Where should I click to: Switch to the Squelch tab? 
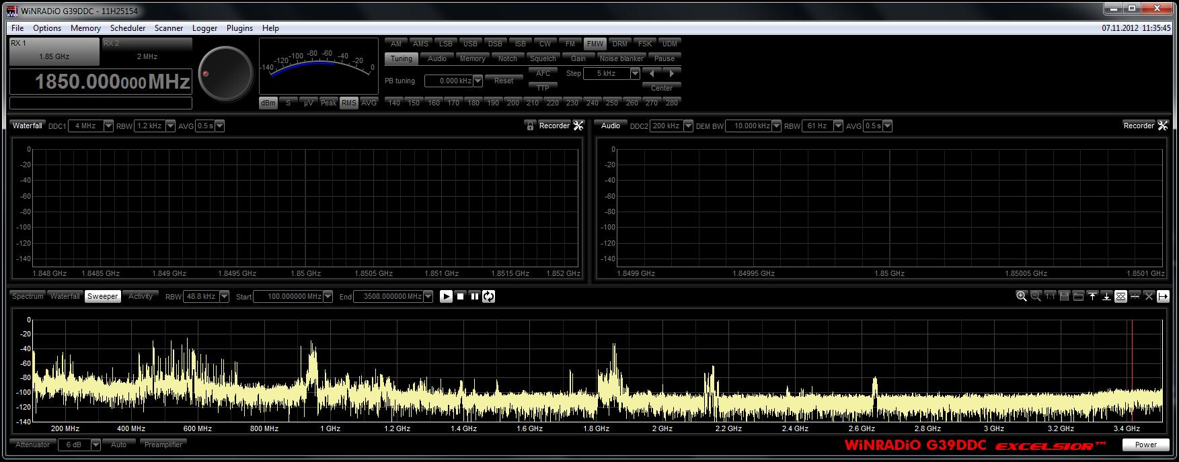tap(543, 58)
